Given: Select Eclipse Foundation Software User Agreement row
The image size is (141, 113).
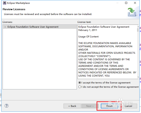Looking at the screenshot, I should coord(40,27).
